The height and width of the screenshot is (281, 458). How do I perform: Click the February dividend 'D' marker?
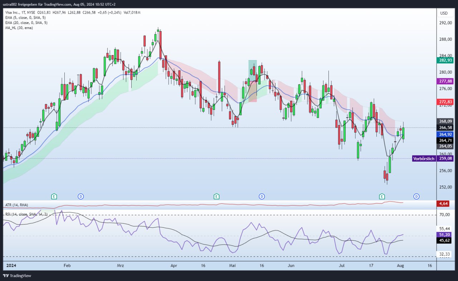click(x=81, y=196)
